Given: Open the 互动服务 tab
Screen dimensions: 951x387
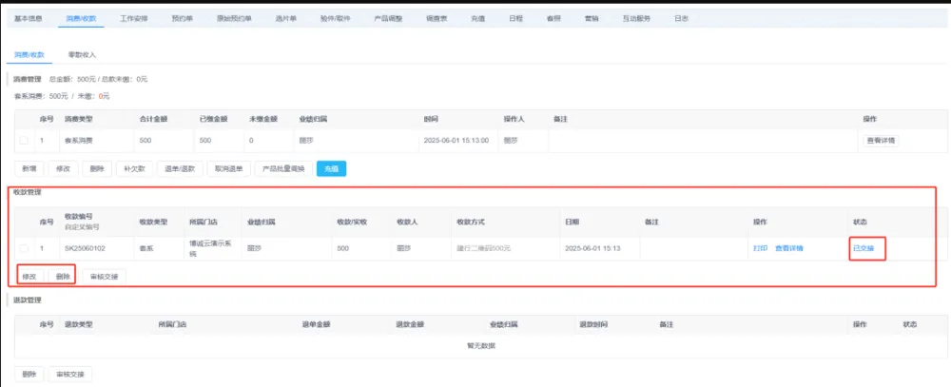Looking at the screenshot, I should [x=638, y=18].
